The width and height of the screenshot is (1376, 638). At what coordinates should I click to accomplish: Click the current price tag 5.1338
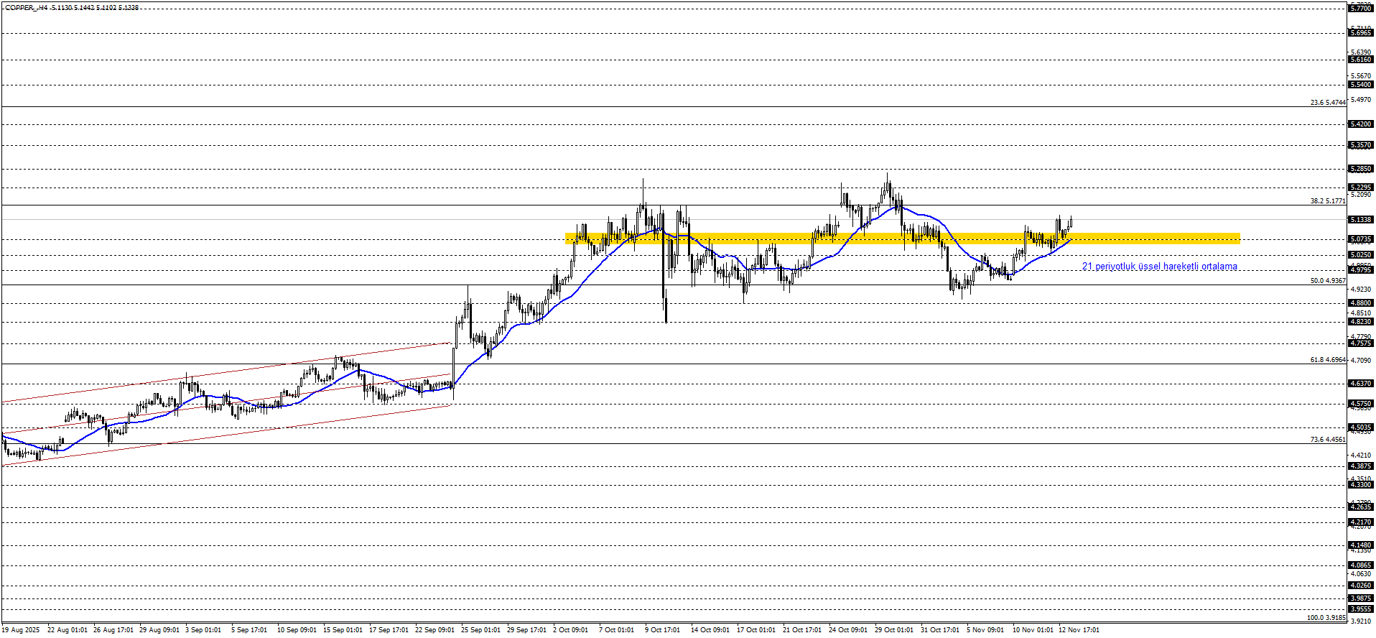[1361, 220]
